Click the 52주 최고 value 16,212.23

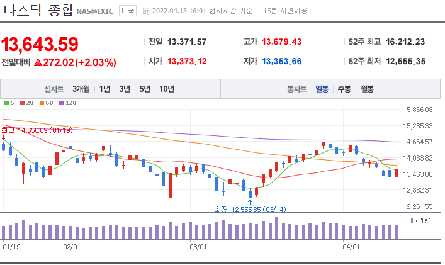[405, 42]
